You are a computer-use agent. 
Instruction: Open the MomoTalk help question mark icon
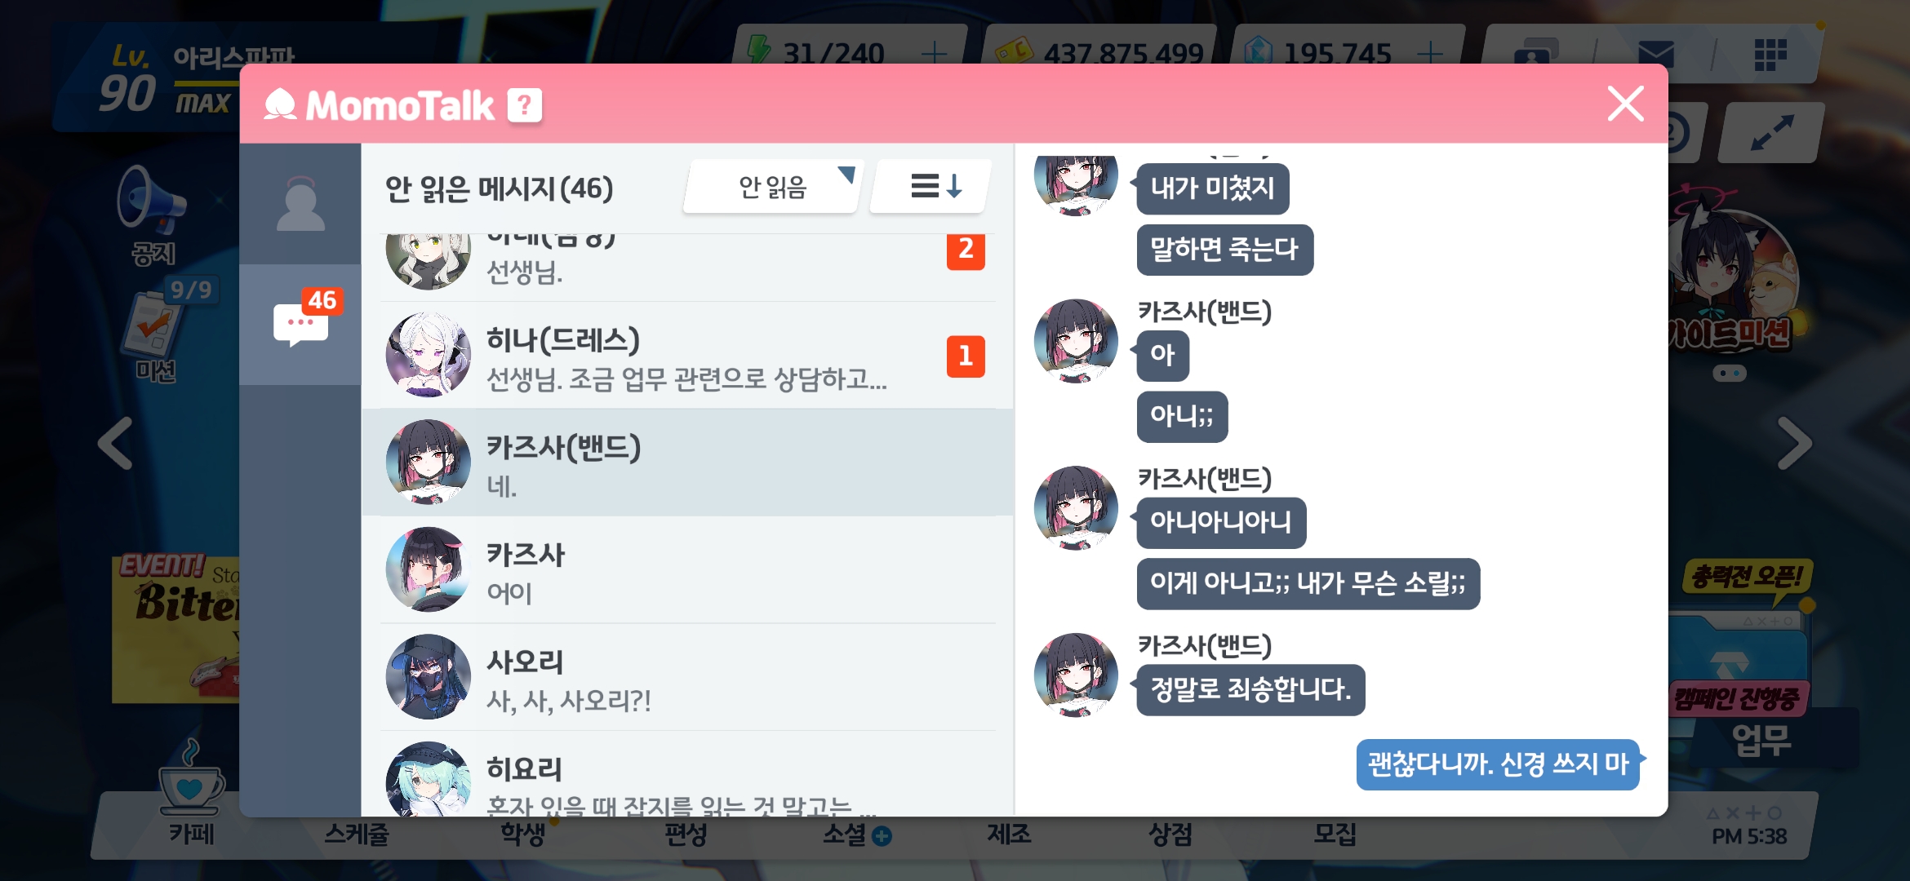pos(524,105)
